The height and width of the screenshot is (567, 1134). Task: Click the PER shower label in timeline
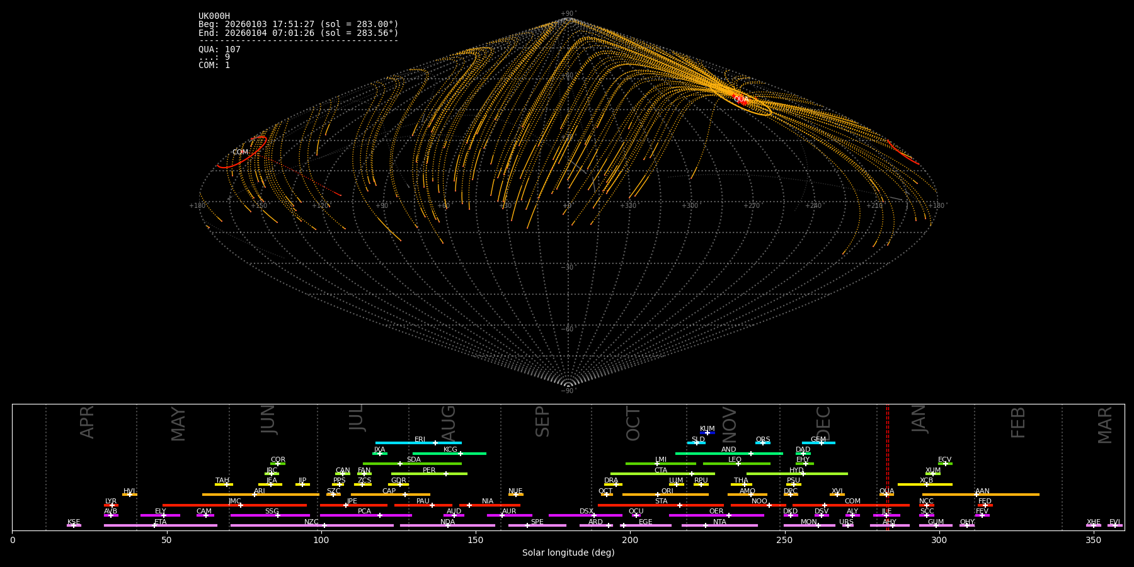point(429,470)
